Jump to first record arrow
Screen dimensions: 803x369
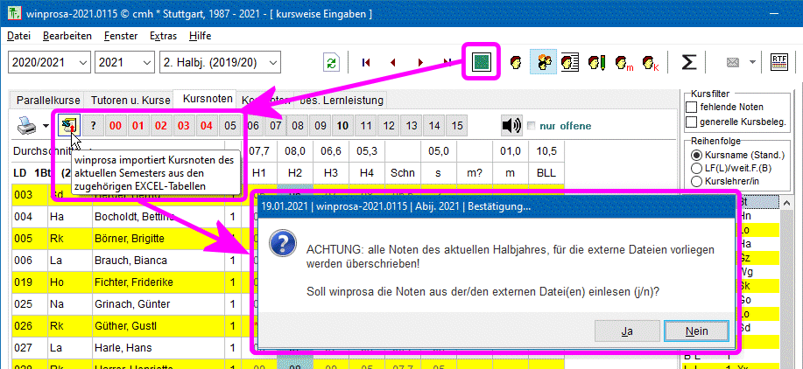click(x=366, y=63)
